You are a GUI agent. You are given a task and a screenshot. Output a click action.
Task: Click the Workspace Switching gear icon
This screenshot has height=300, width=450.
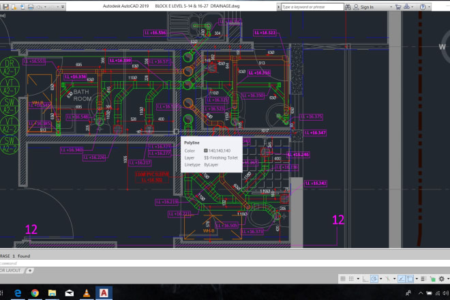[x=442, y=278]
